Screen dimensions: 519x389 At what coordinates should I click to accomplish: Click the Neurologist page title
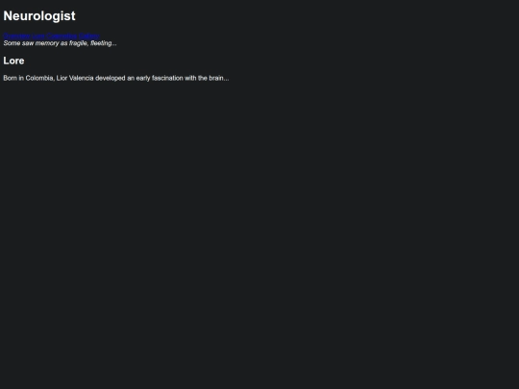coord(39,16)
